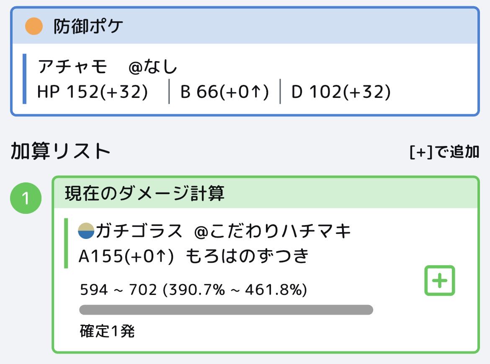Click the 加算リスト heading

pos(60,151)
